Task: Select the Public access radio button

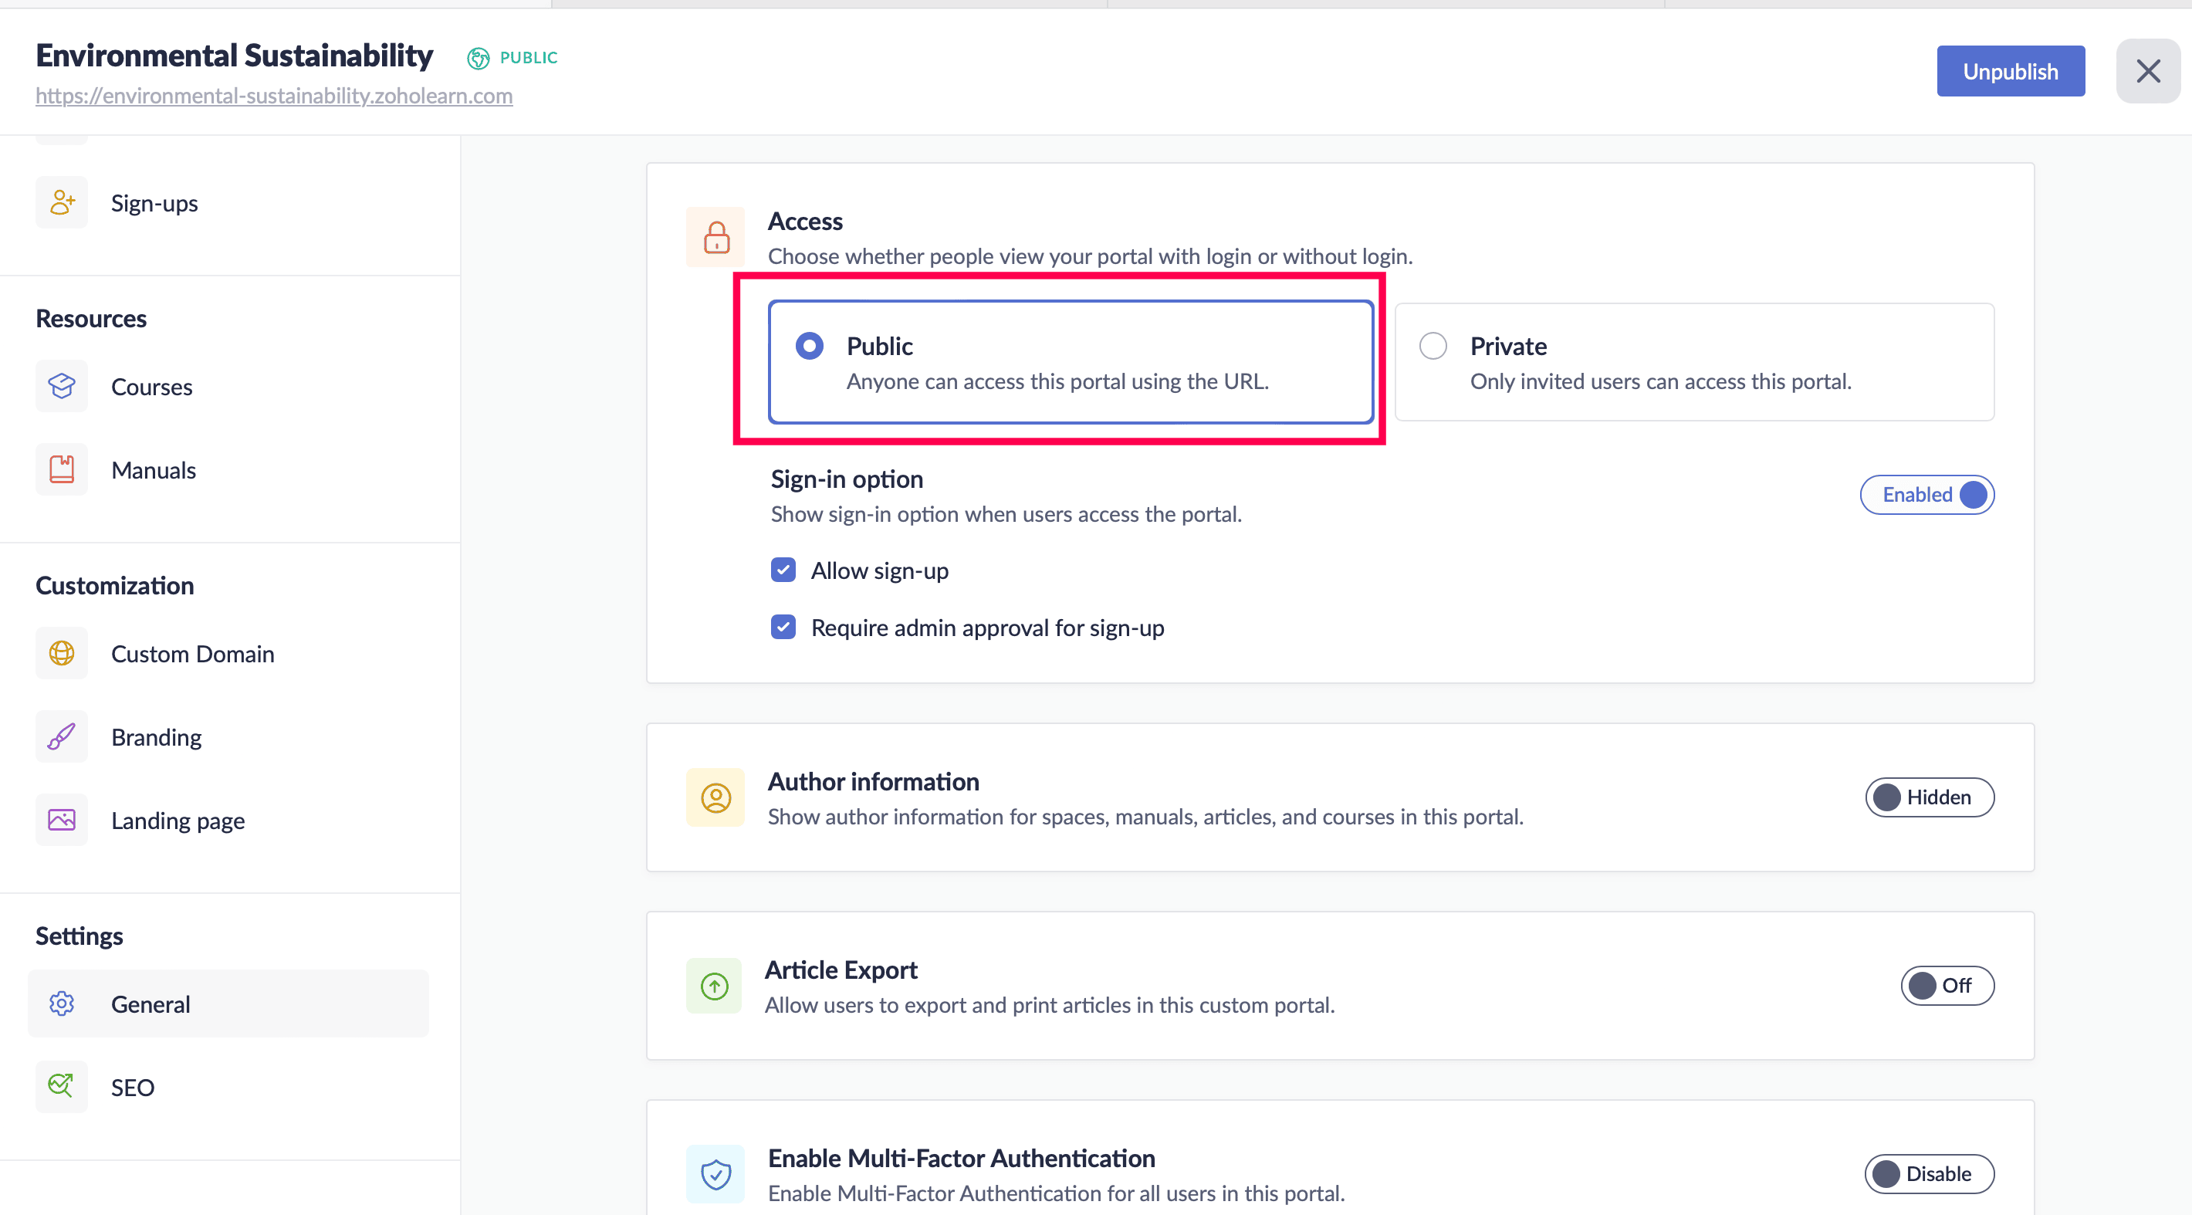Action: (809, 347)
